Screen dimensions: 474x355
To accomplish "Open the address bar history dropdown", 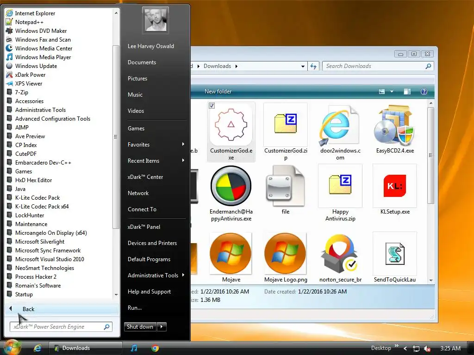I will click(x=303, y=67).
